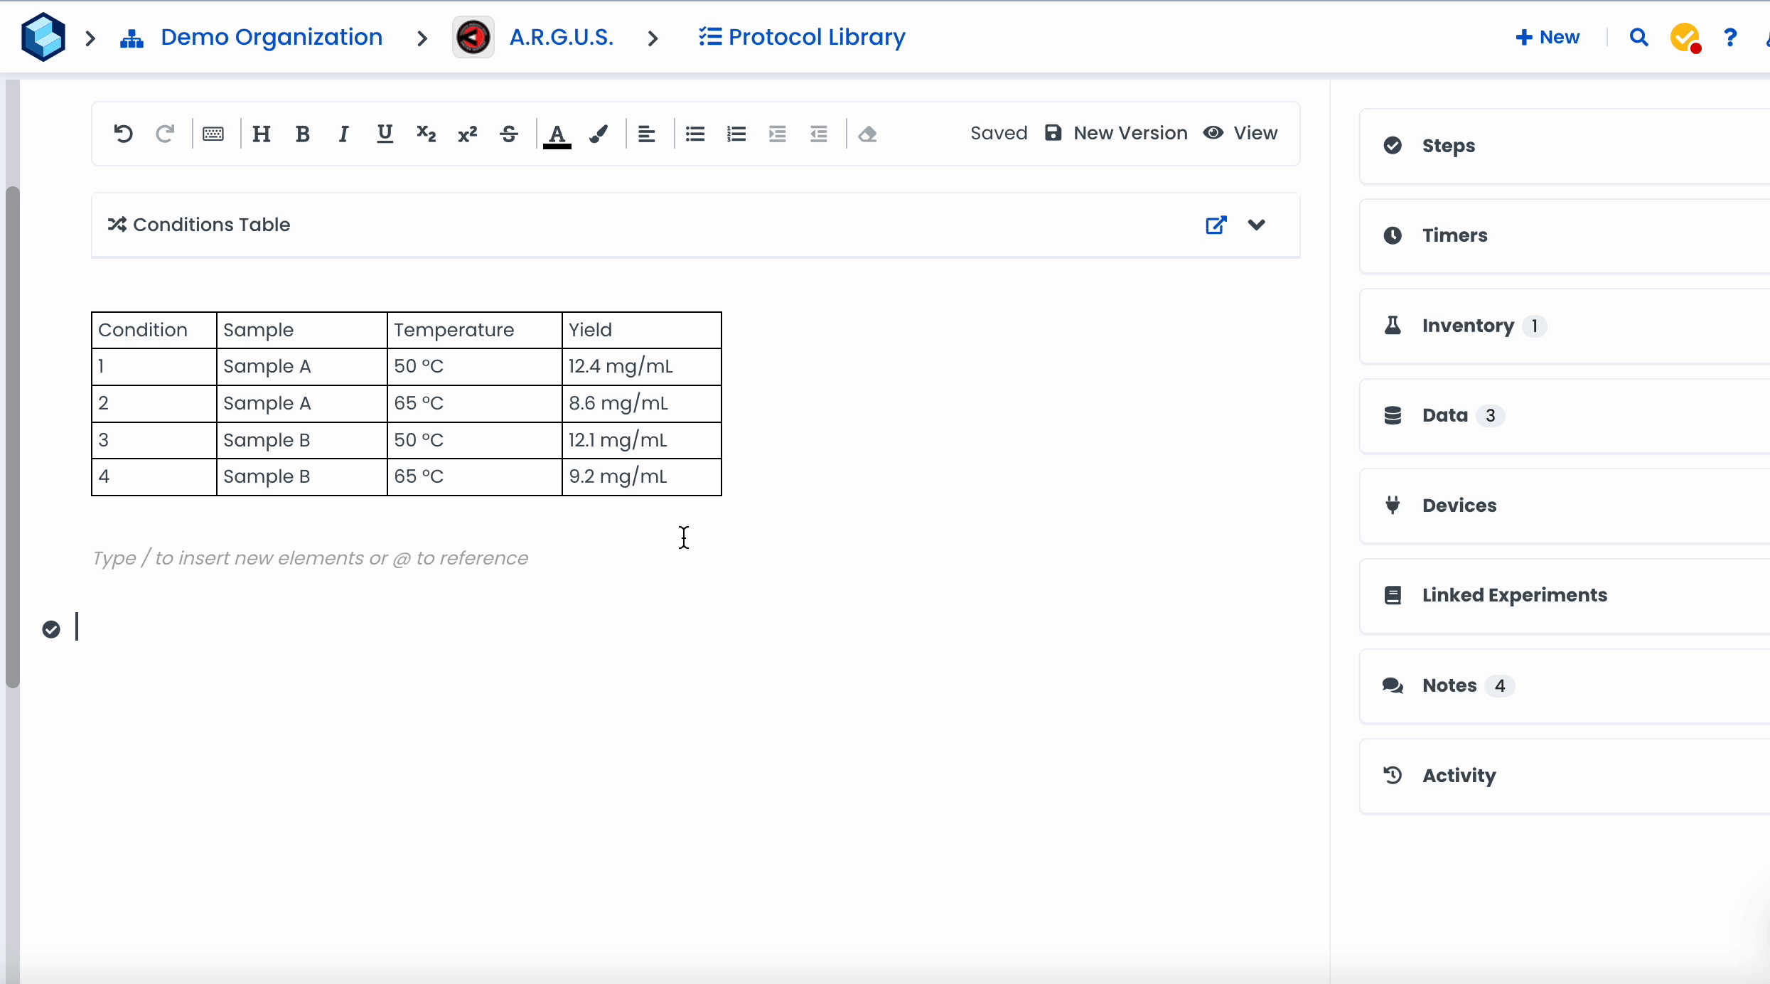
Task: Toggle bold formatting
Action: [302, 134]
